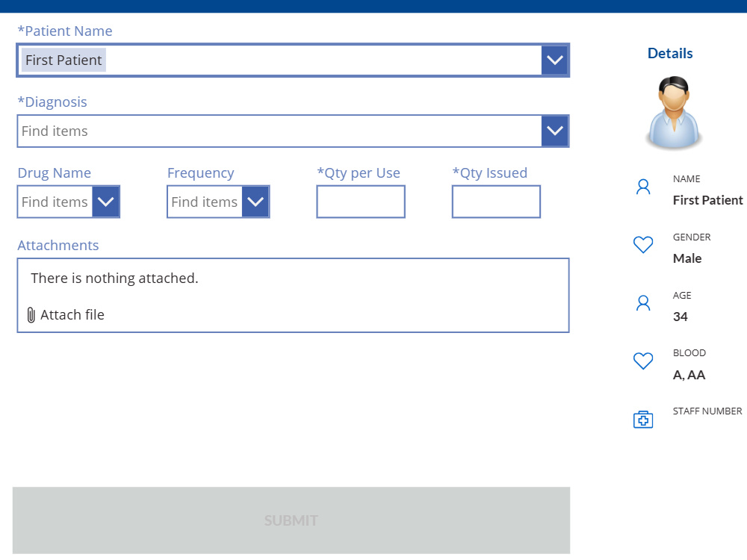Click the age value 34
This screenshot has height=560, width=747.
click(x=680, y=317)
